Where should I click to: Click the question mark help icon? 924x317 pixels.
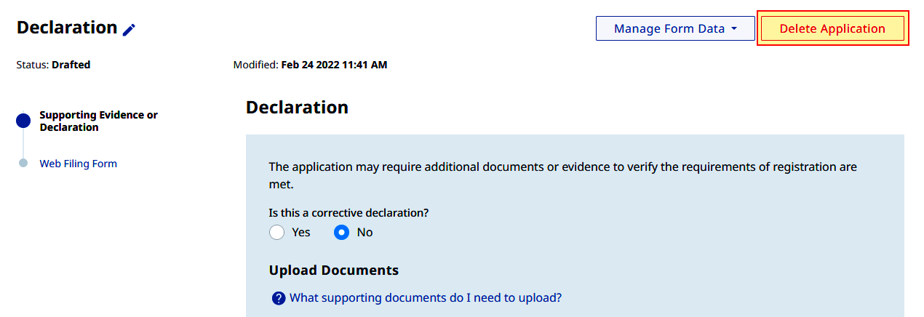coord(278,298)
